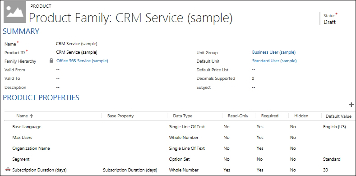Select the Subscription Duration (days) name cell

click(x=40, y=170)
